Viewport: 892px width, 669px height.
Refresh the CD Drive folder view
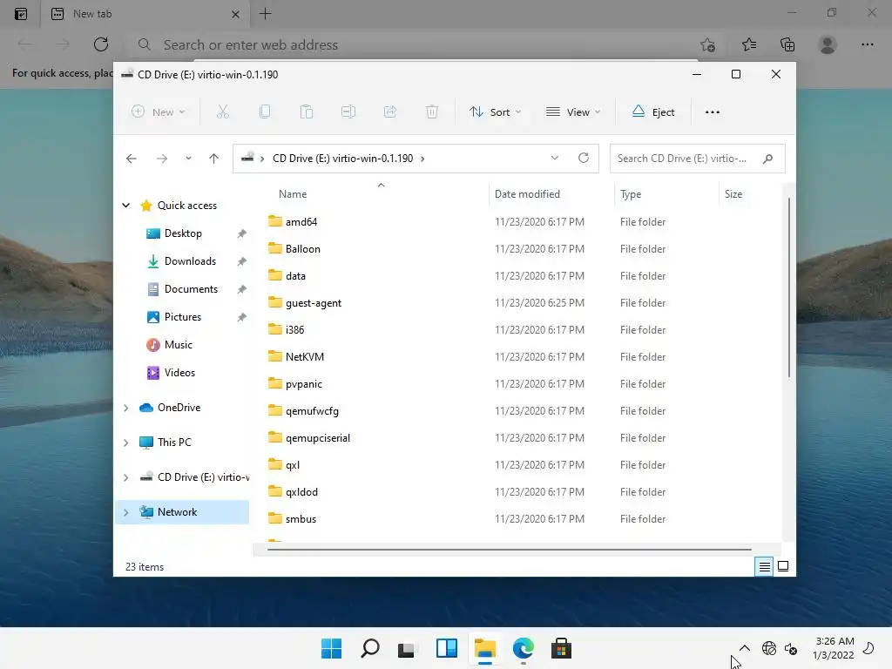coord(584,159)
